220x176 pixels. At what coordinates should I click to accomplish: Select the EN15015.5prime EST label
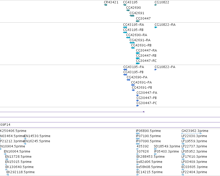18,162
